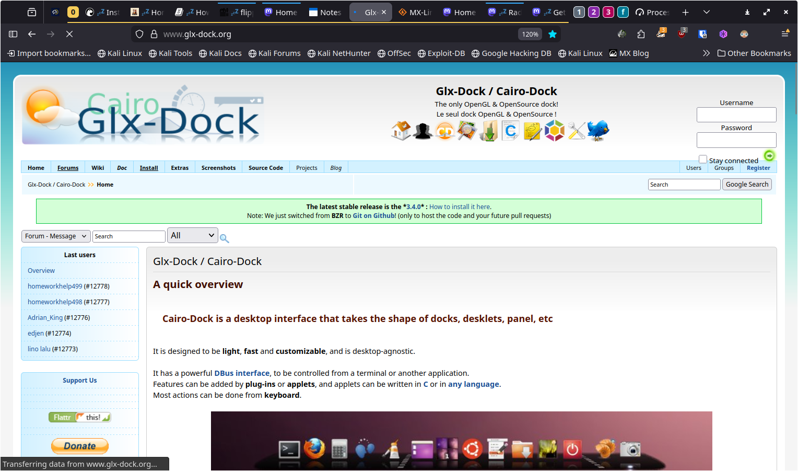Switch to the Notes browser tab
798x471 pixels.
(325, 12)
